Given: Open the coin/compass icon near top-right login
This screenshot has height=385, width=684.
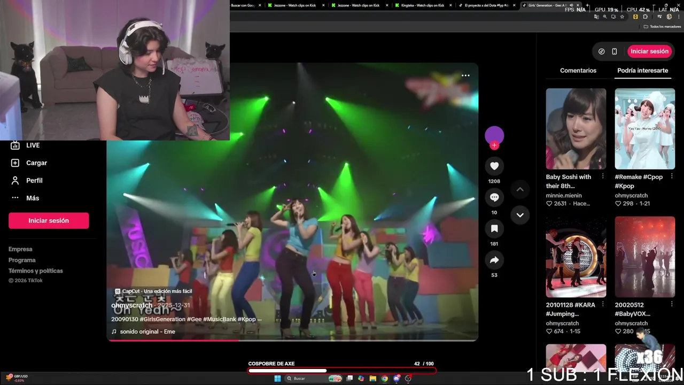Looking at the screenshot, I should [x=601, y=51].
